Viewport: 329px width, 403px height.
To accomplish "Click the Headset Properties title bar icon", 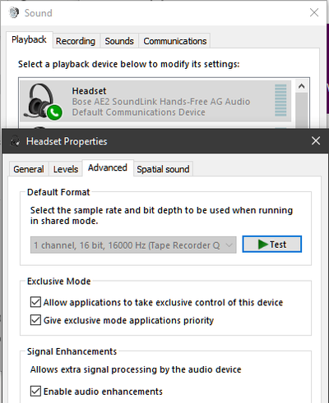I will (x=15, y=141).
